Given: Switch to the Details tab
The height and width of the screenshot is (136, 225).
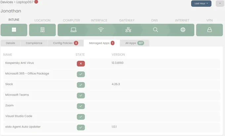Looking at the screenshot, I should (10, 43).
